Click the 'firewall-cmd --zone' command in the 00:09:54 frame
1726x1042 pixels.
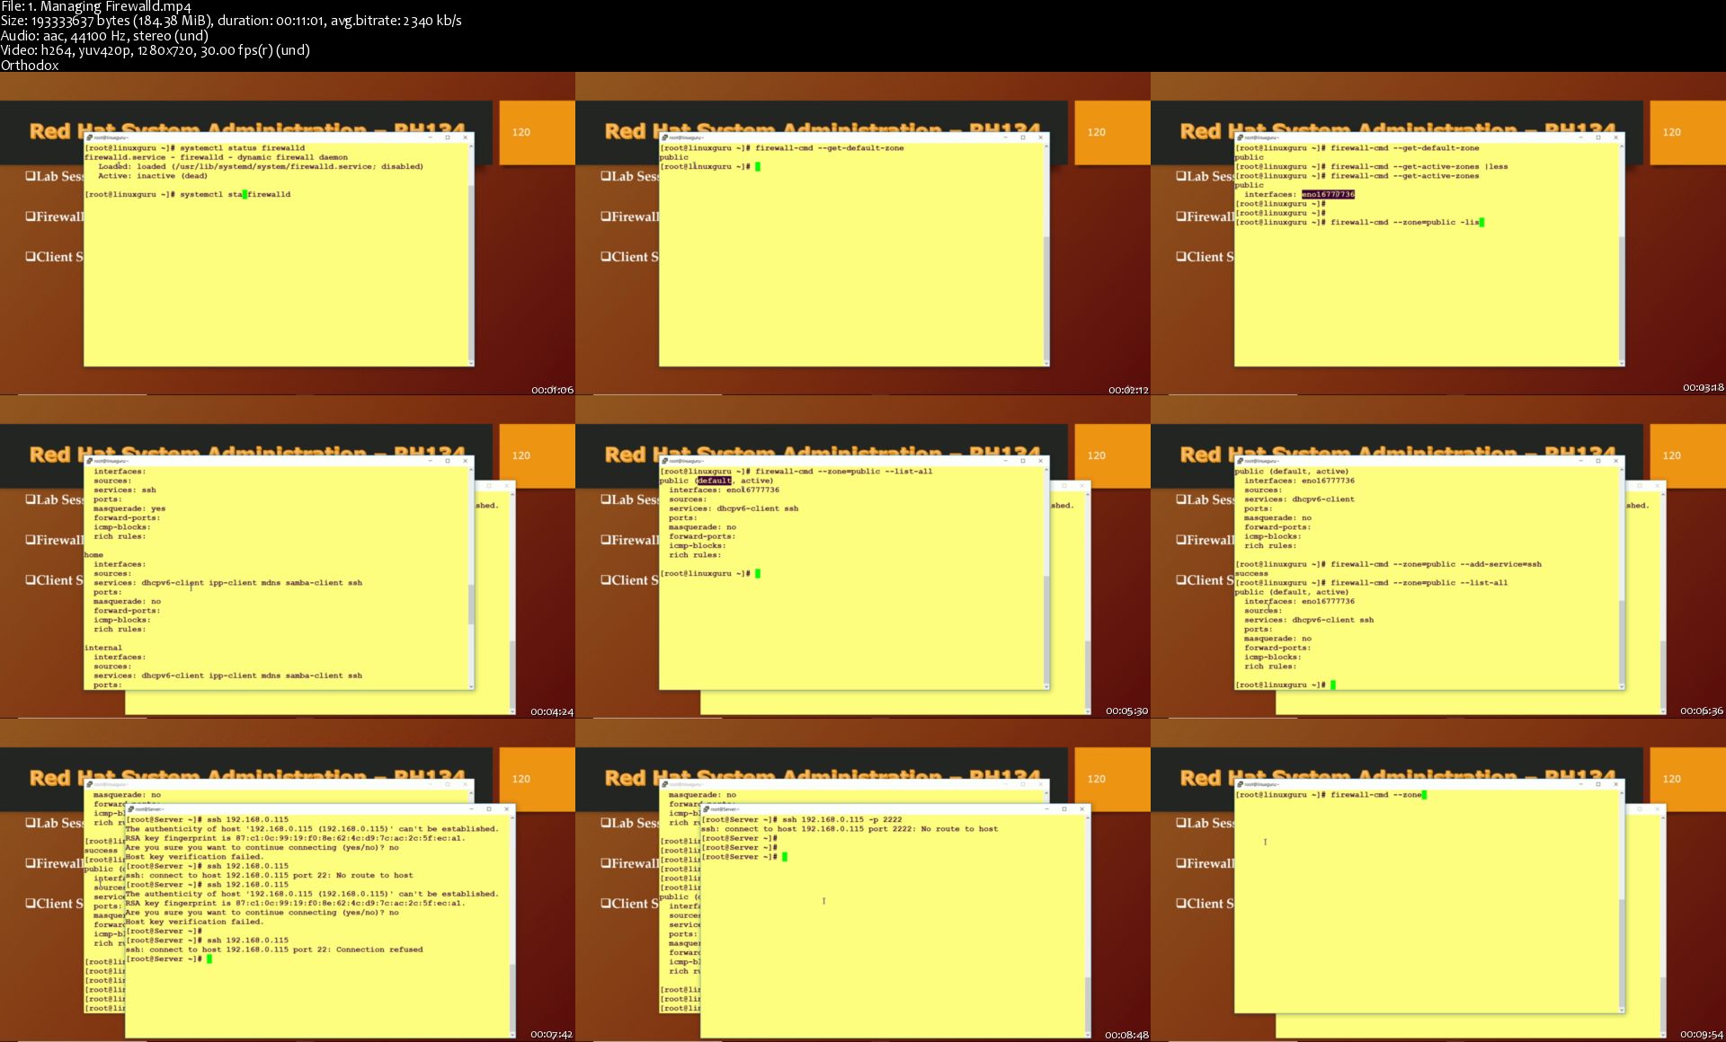1376,794
